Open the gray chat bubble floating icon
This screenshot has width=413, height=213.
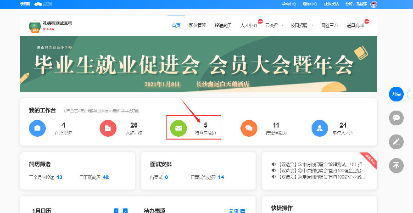396,118
